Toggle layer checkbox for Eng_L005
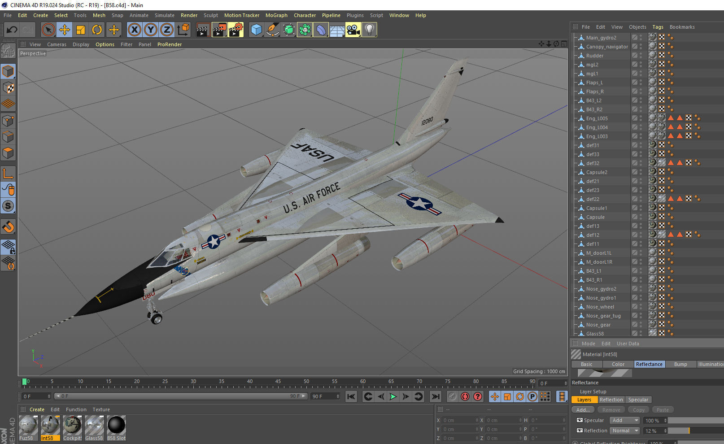 (635, 118)
